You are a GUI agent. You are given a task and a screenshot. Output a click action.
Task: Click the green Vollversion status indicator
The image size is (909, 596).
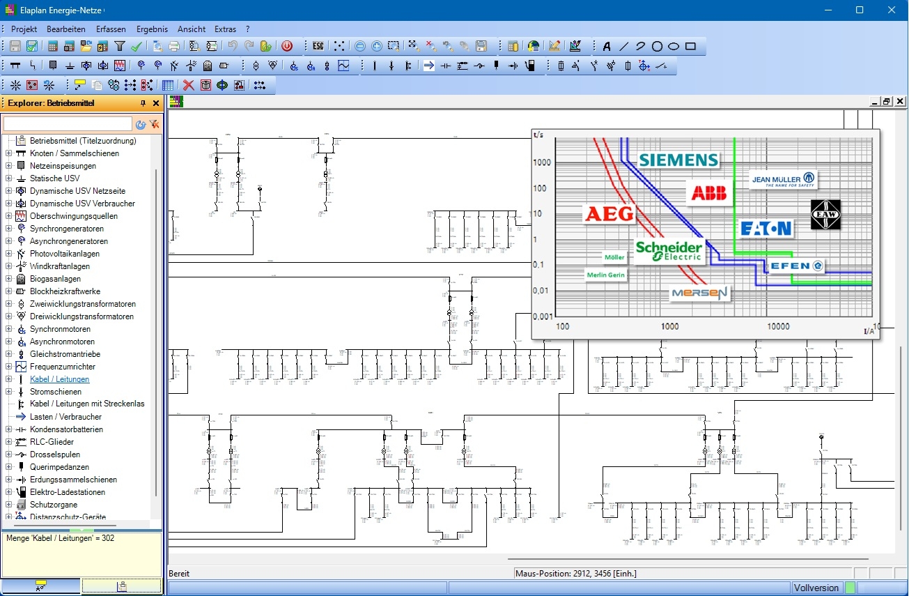pyautogui.click(x=850, y=588)
